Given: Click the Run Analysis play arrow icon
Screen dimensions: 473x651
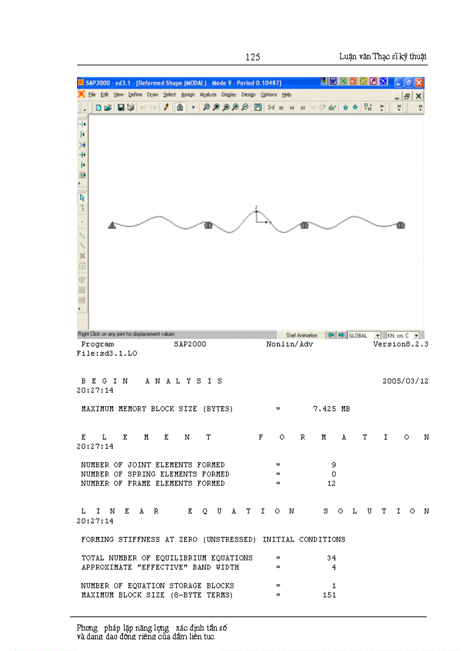Looking at the screenshot, I should pyautogui.click(x=193, y=107).
